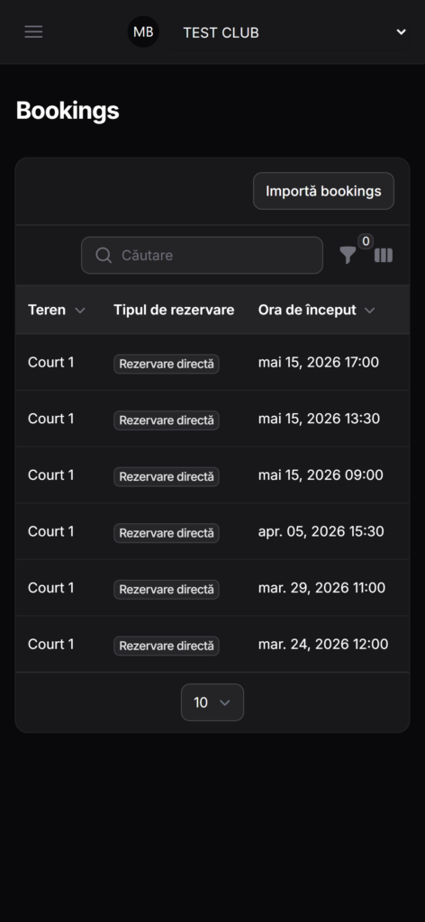Screen dimensions: 425x922
Task: Click the Tipul de rezervare column header
Action: tap(174, 310)
